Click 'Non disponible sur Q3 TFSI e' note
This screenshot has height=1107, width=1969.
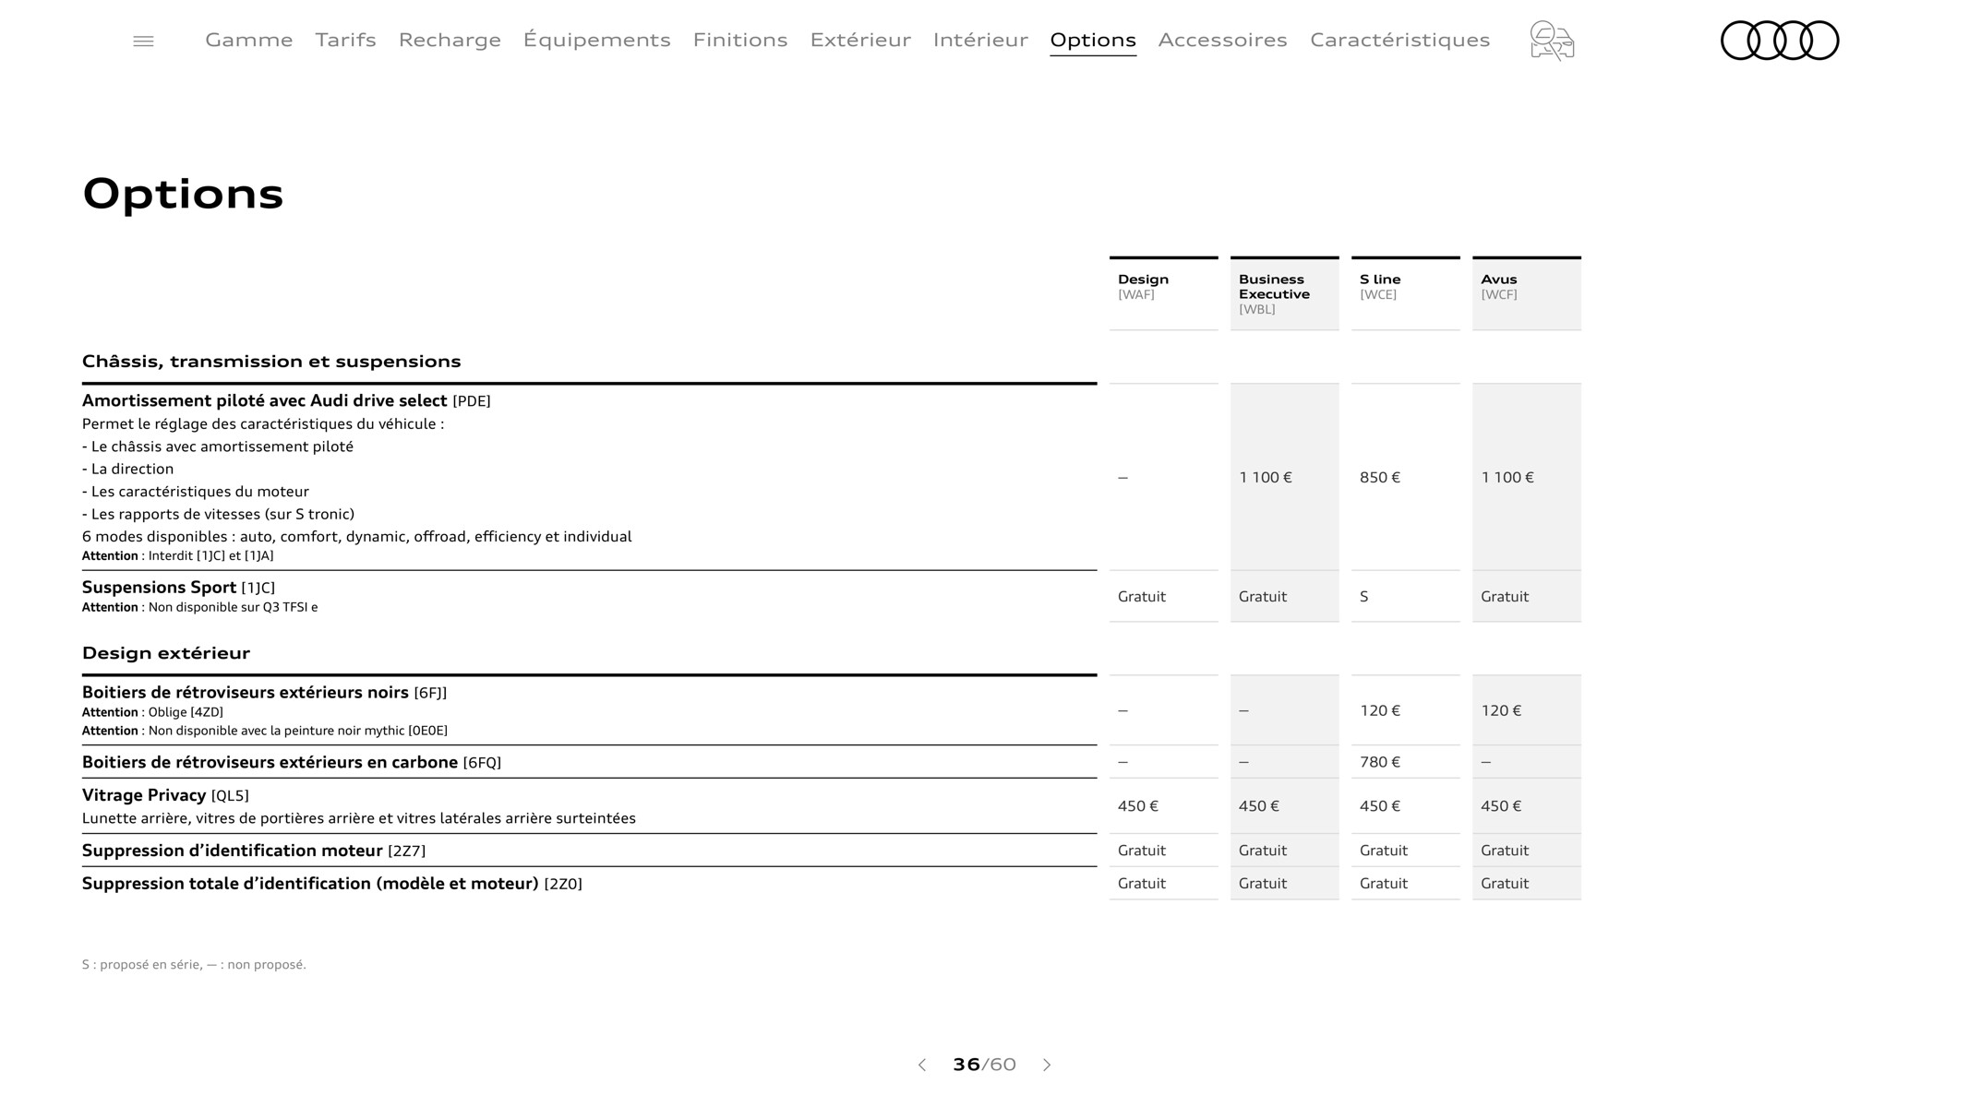(233, 608)
